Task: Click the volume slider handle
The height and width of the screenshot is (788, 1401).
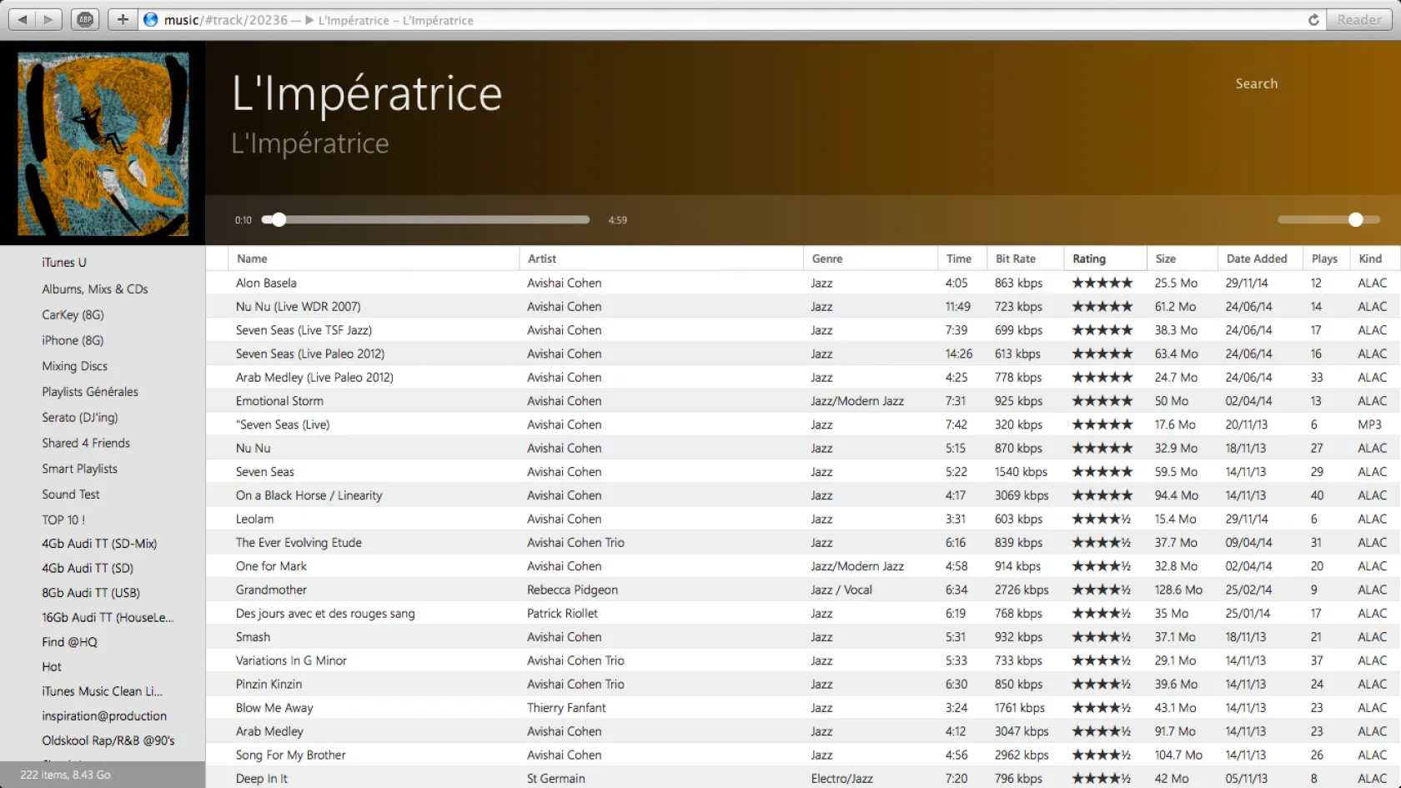Action: pos(1355,219)
